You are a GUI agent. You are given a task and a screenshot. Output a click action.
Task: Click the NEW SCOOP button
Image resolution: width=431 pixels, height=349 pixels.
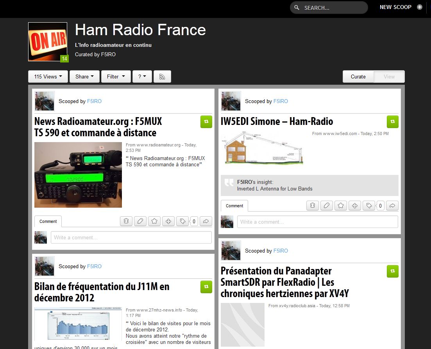[395, 7]
